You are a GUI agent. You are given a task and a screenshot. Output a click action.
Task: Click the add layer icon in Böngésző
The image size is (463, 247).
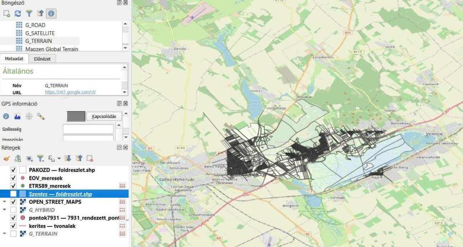click(6, 12)
